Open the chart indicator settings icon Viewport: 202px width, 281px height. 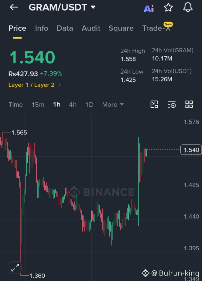172,104
